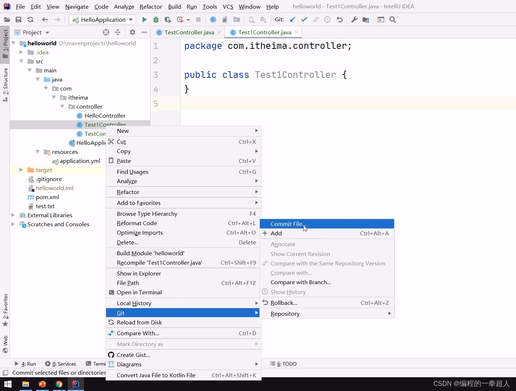Collapse the main folder node
516x391 pixels.
pos(30,70)
